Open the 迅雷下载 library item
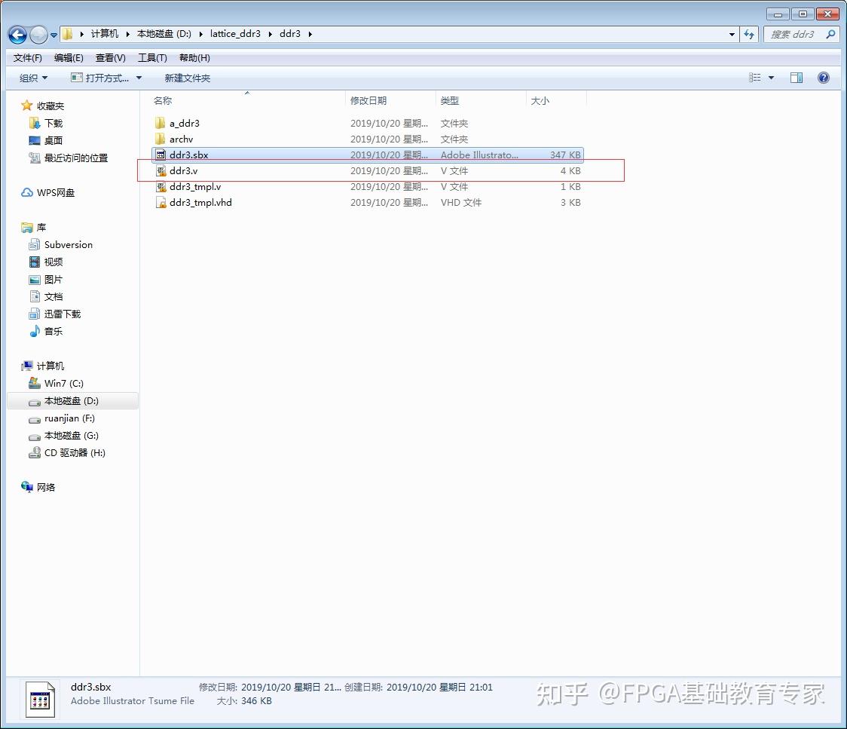The image size is (847, 729). tap(63, 314)
